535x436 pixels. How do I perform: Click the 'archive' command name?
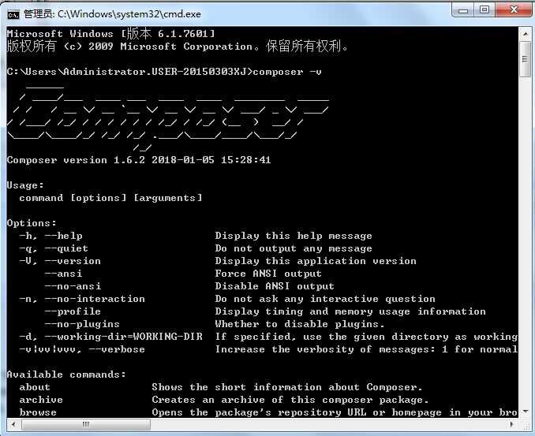tap(41, 400)
